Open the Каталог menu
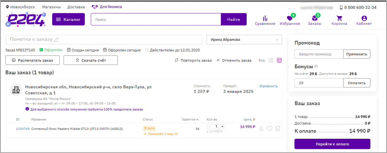The width and height of the screenshot is (387, 153). pyautogui.click(x=68, y=19)
